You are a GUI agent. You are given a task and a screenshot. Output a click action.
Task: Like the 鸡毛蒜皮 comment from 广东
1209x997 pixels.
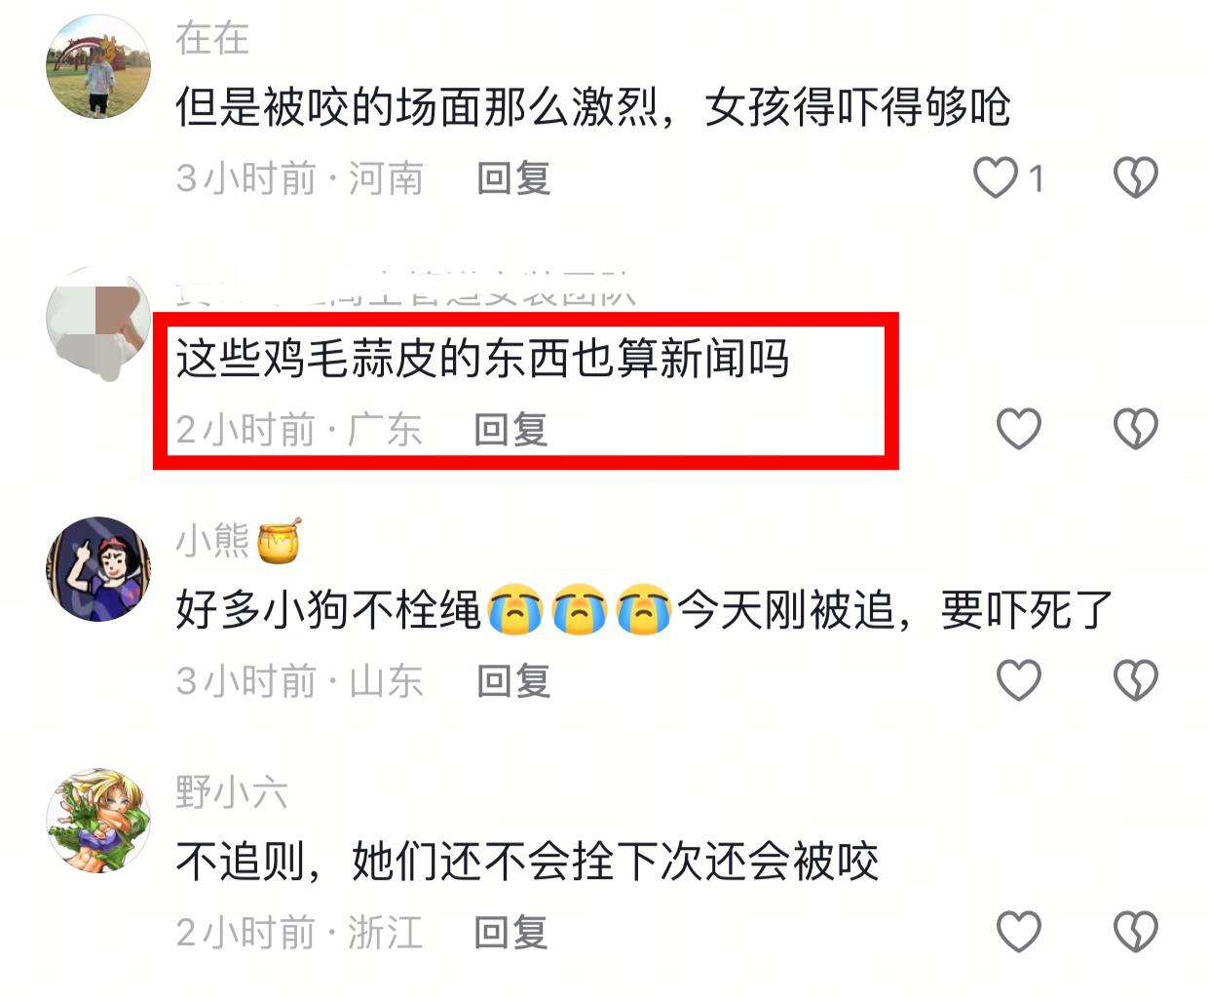(x=1019, y=429)
